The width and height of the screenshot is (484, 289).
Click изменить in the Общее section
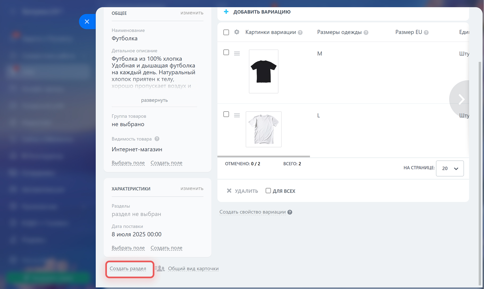[x=192, y=13]
